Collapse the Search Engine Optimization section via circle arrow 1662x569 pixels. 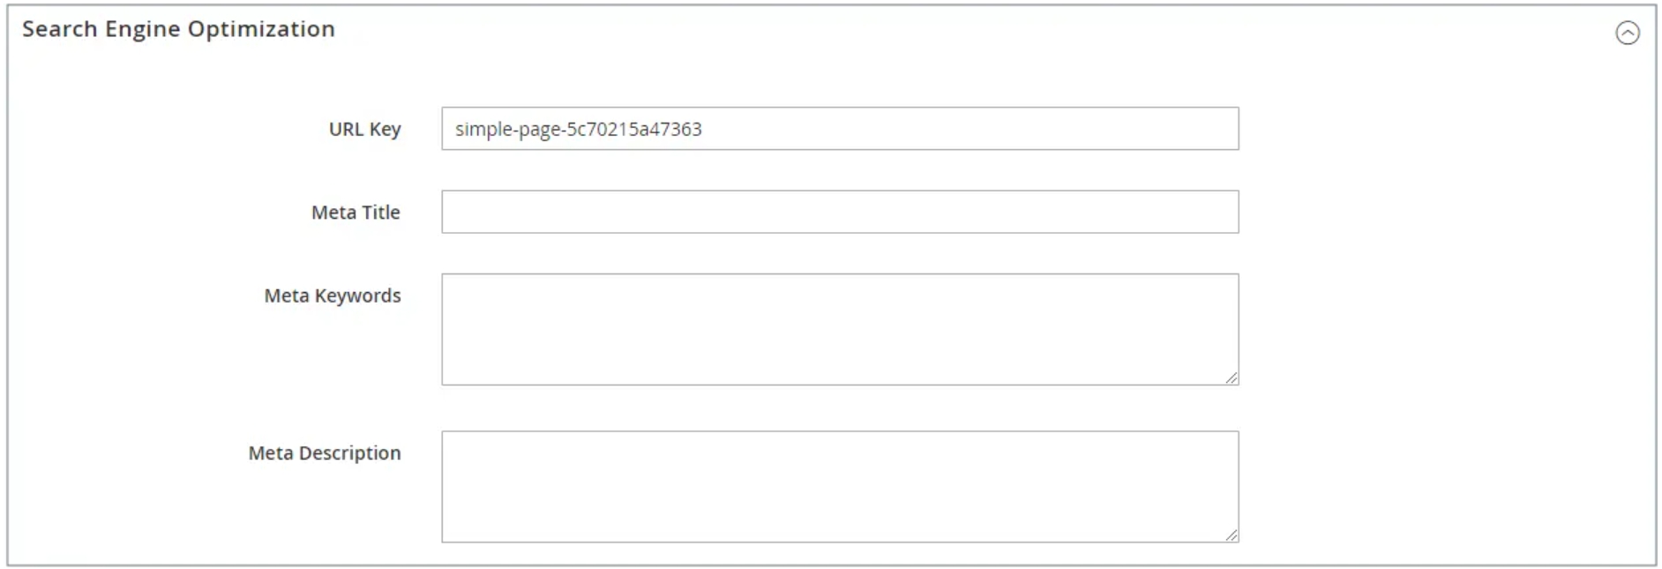point(1627,33)
